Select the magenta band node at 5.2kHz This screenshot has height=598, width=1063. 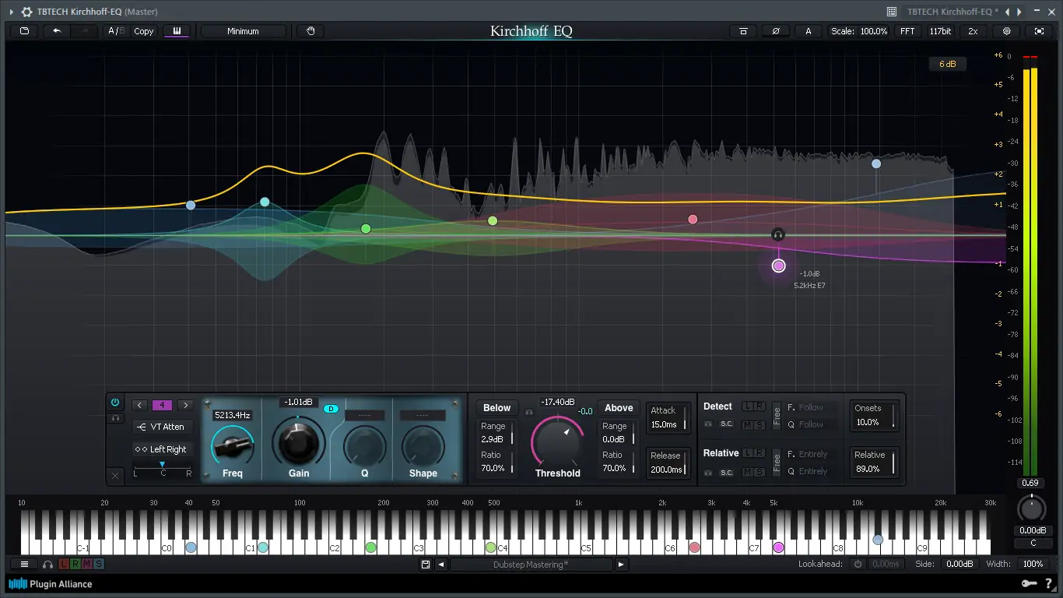[779, 266]
